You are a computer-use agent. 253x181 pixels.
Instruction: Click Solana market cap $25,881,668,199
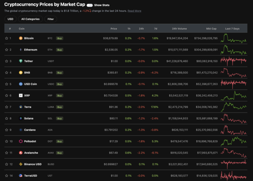pos(207,119)
